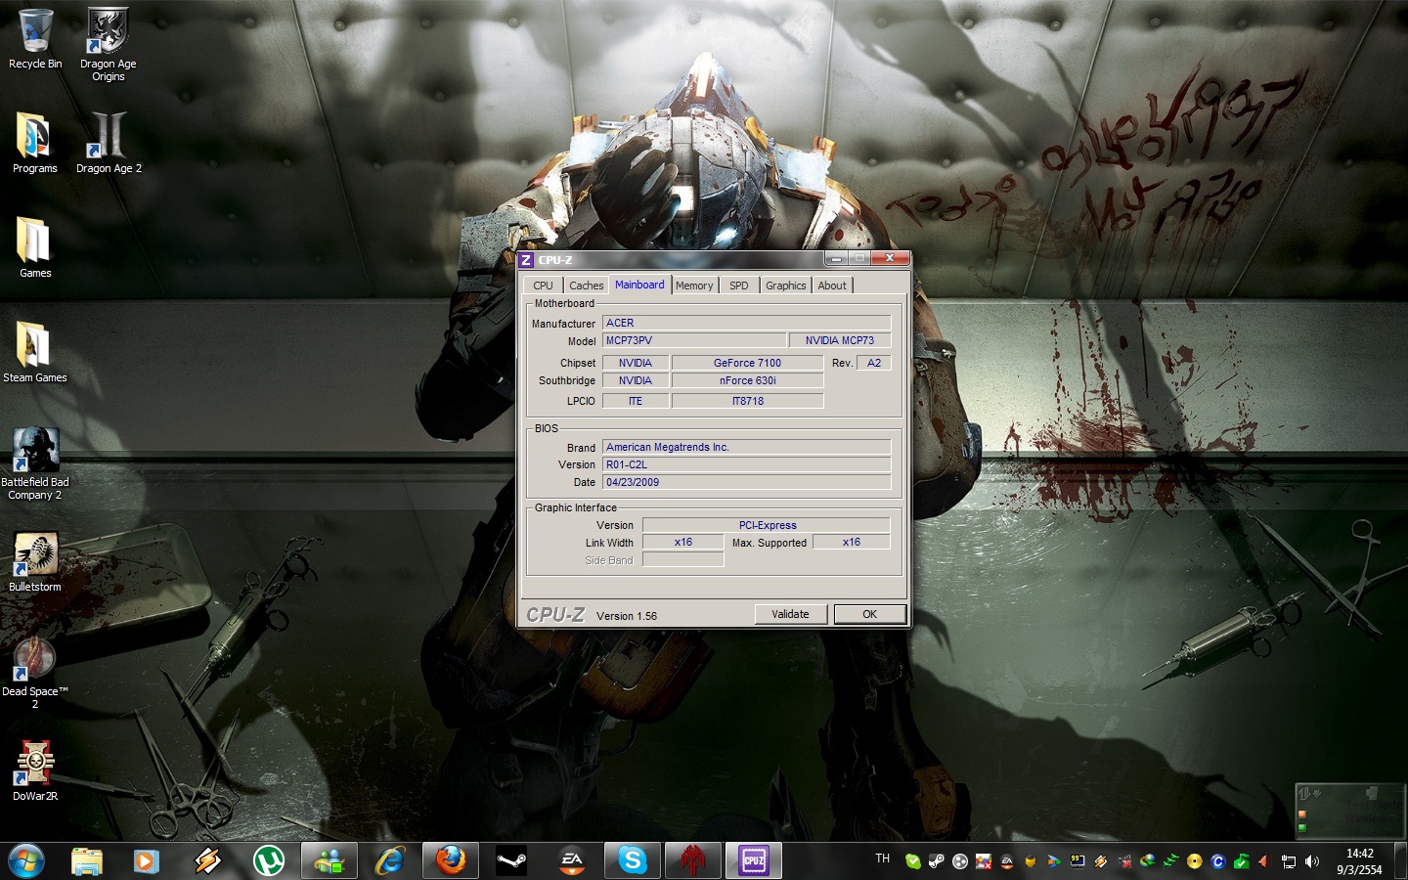This screenshot has height=880, width=1408.
Task: Launch Internet Explorer from the taskbar
Action: coord(390,860)
